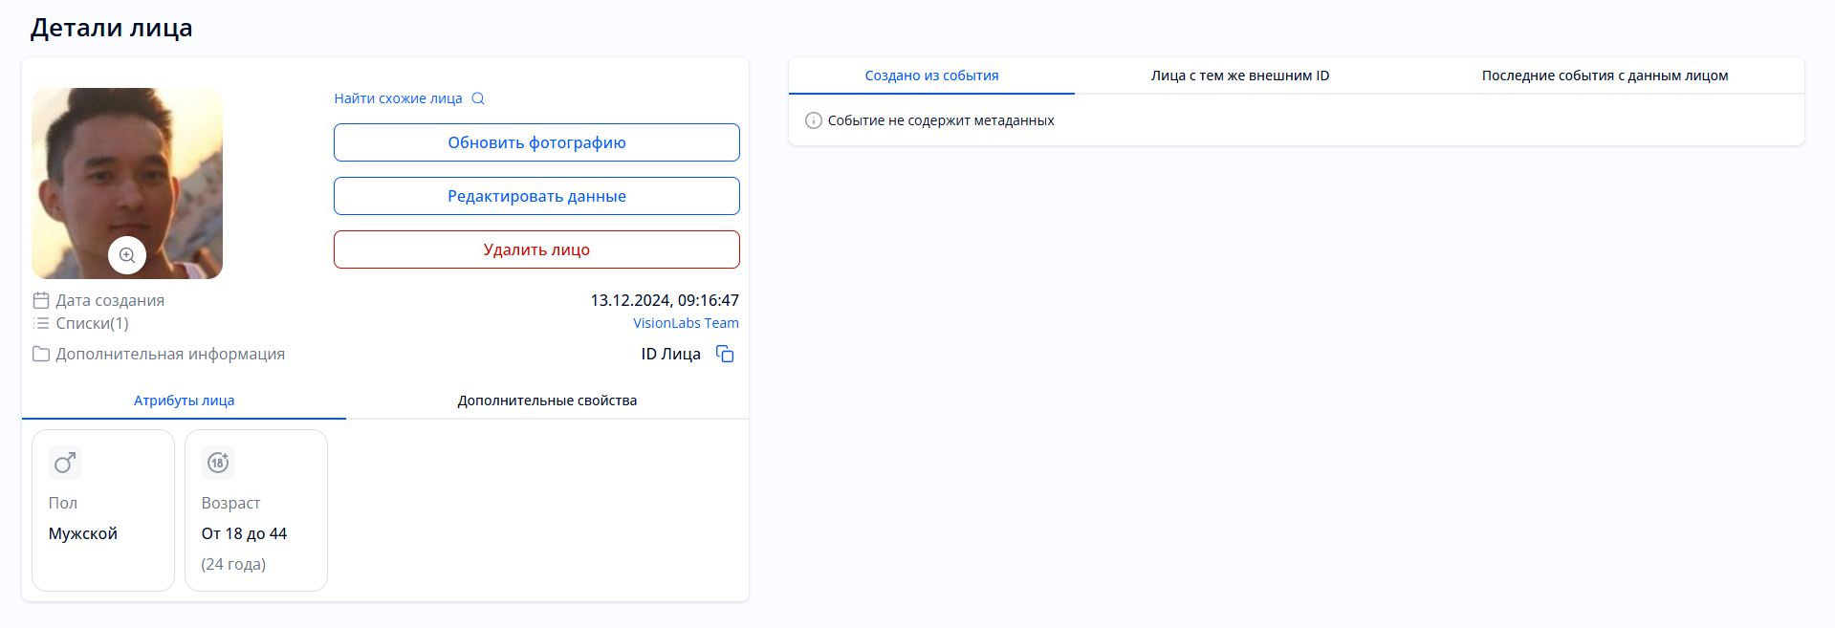Select the Создано из события tab

pos(931,76)
